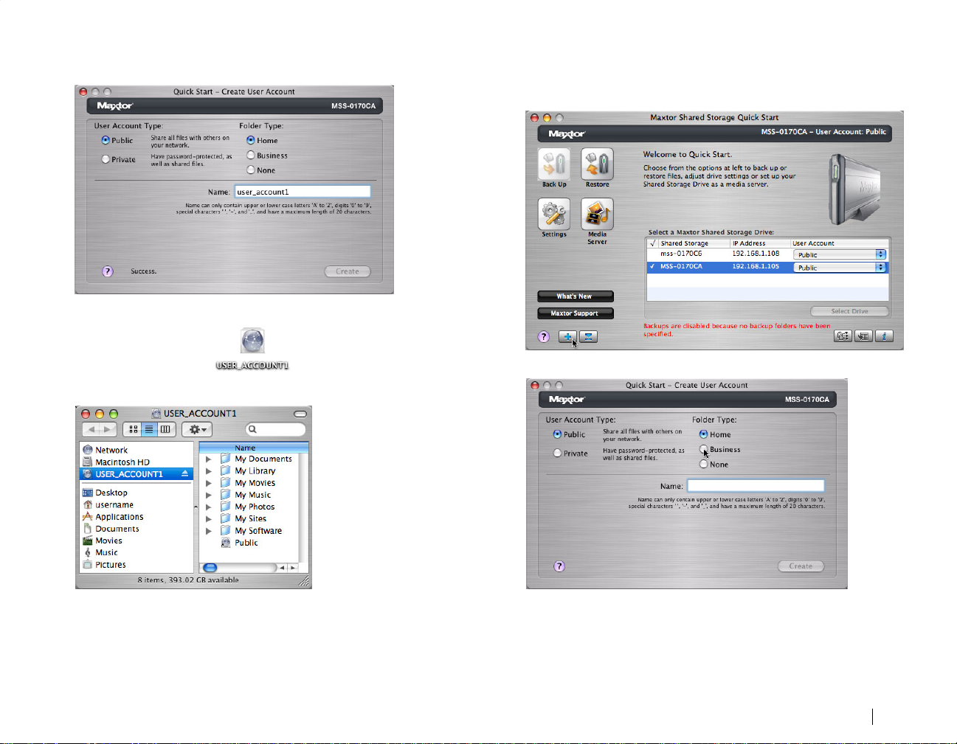Click the hourglass icon button beside the plus
This screenshot has height=744, width=957.
click(x=588, y=337)
